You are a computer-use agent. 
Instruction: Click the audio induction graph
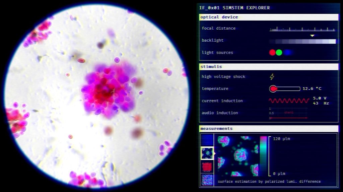coord(288,113)
